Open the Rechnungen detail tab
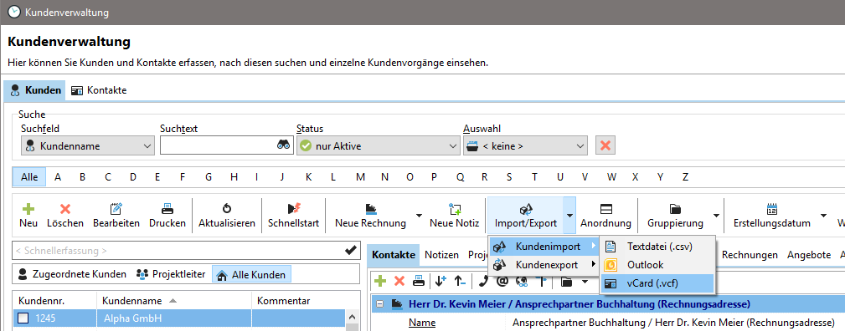This screenshot has width=845, height=331. click(x=750, y=255)
